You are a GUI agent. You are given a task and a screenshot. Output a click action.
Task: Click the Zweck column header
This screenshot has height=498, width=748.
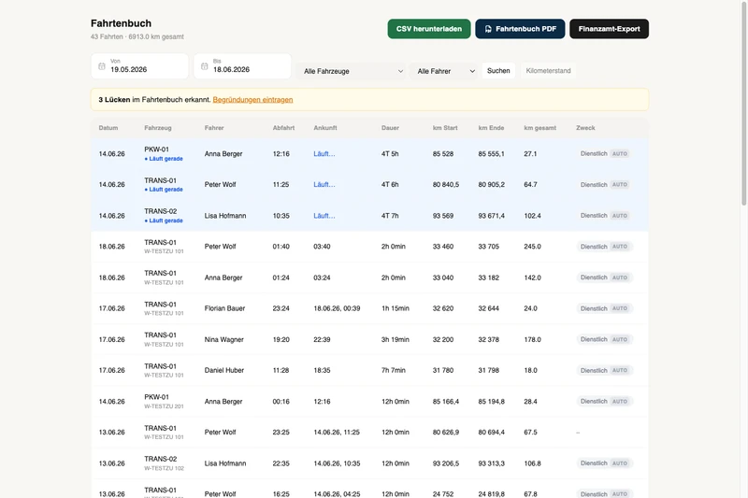coord(585,128)
